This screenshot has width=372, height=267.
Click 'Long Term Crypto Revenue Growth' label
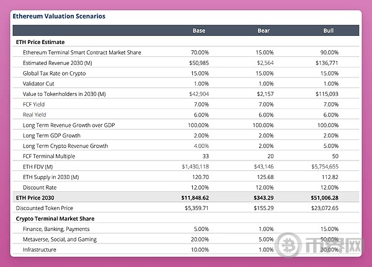click(66, 146)
